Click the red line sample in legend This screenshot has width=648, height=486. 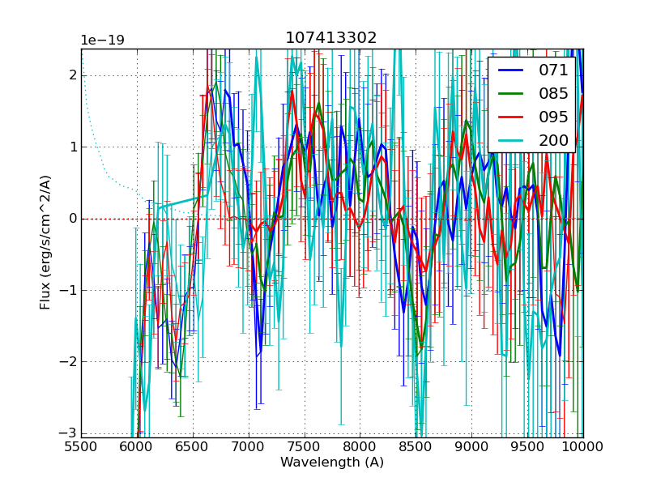point(513,117)
